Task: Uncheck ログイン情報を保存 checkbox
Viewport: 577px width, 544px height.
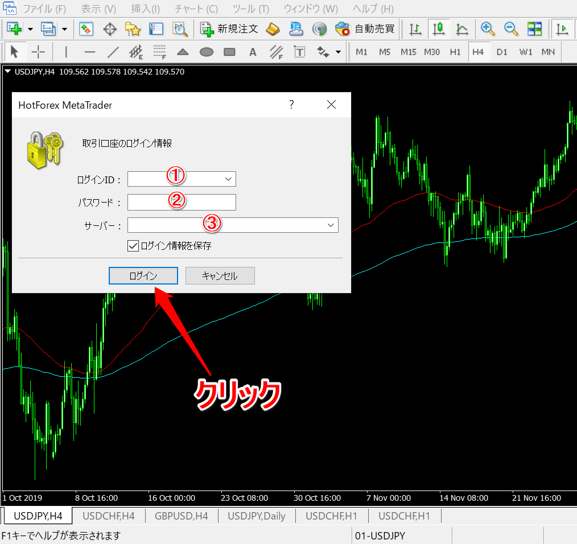Action: click(x=133, y=246)
